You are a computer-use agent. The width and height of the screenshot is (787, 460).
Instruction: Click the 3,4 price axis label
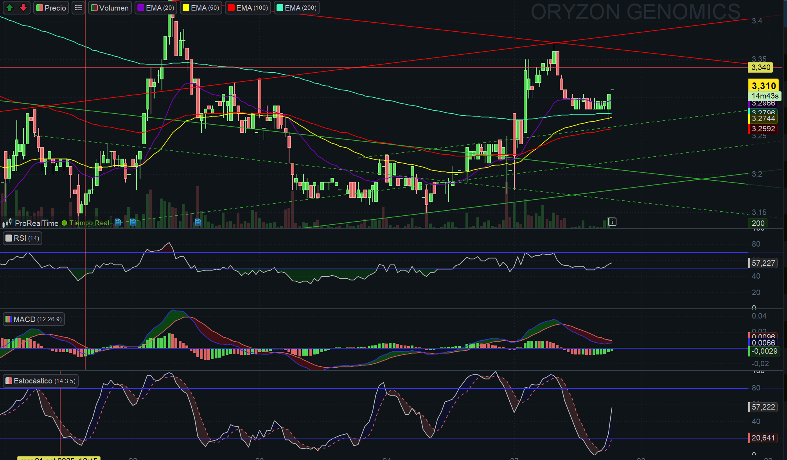pos(757,21)
